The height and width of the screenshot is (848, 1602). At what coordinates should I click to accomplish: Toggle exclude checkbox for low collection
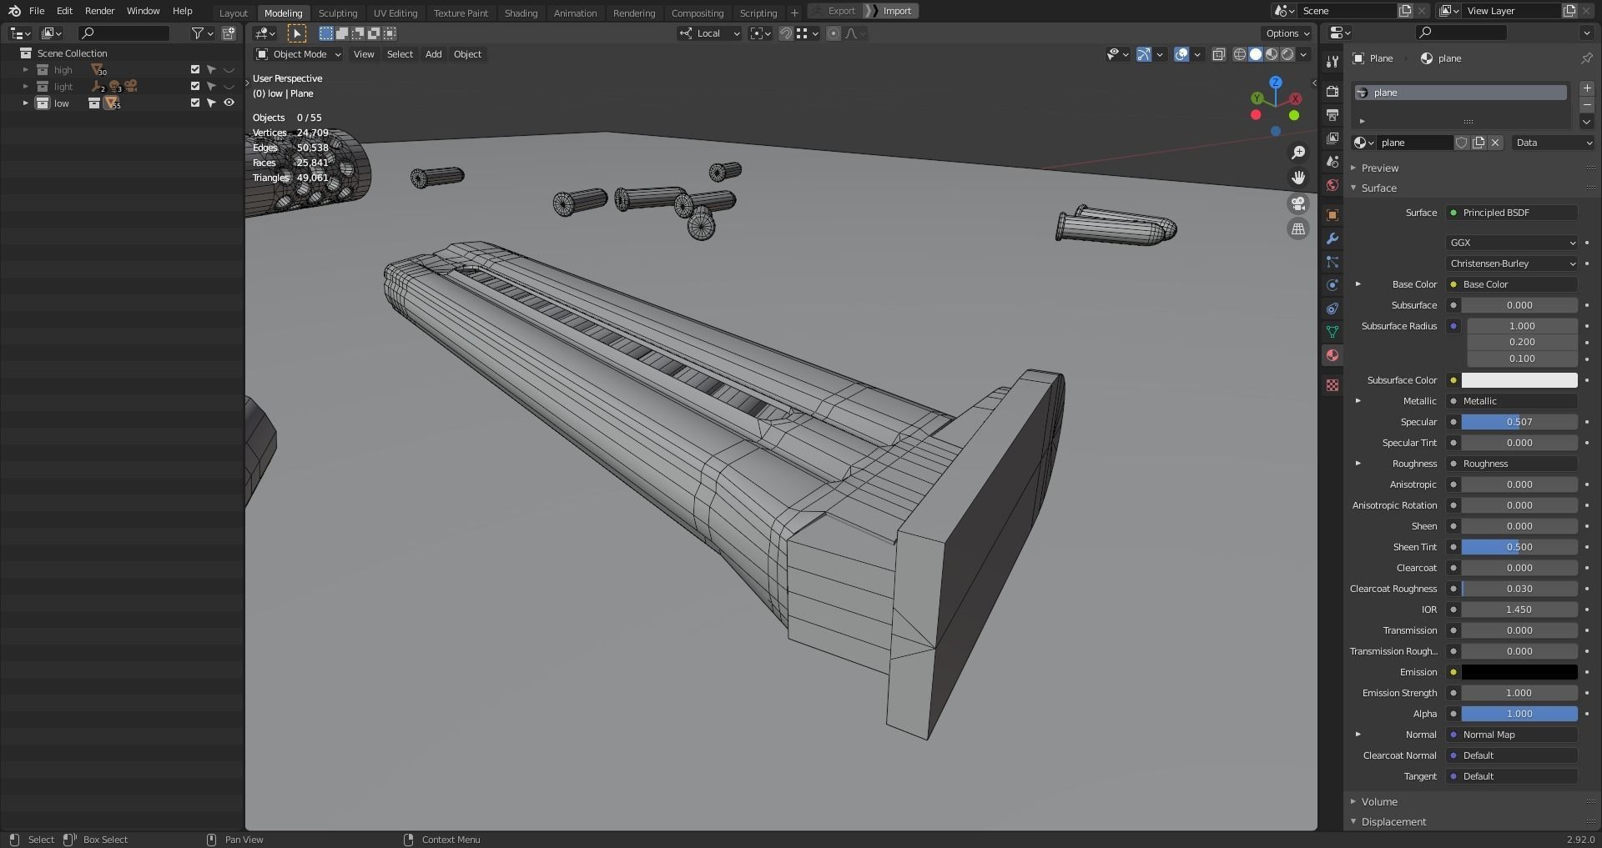(x=195, y=103)
